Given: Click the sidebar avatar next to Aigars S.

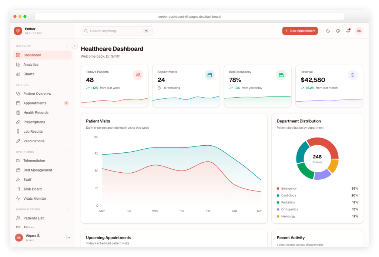Looking at the screenshot, I should click(19, 238).
